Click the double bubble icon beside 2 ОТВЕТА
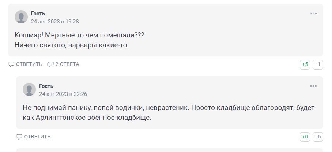332x152 pixels. (x=50, y=64)
